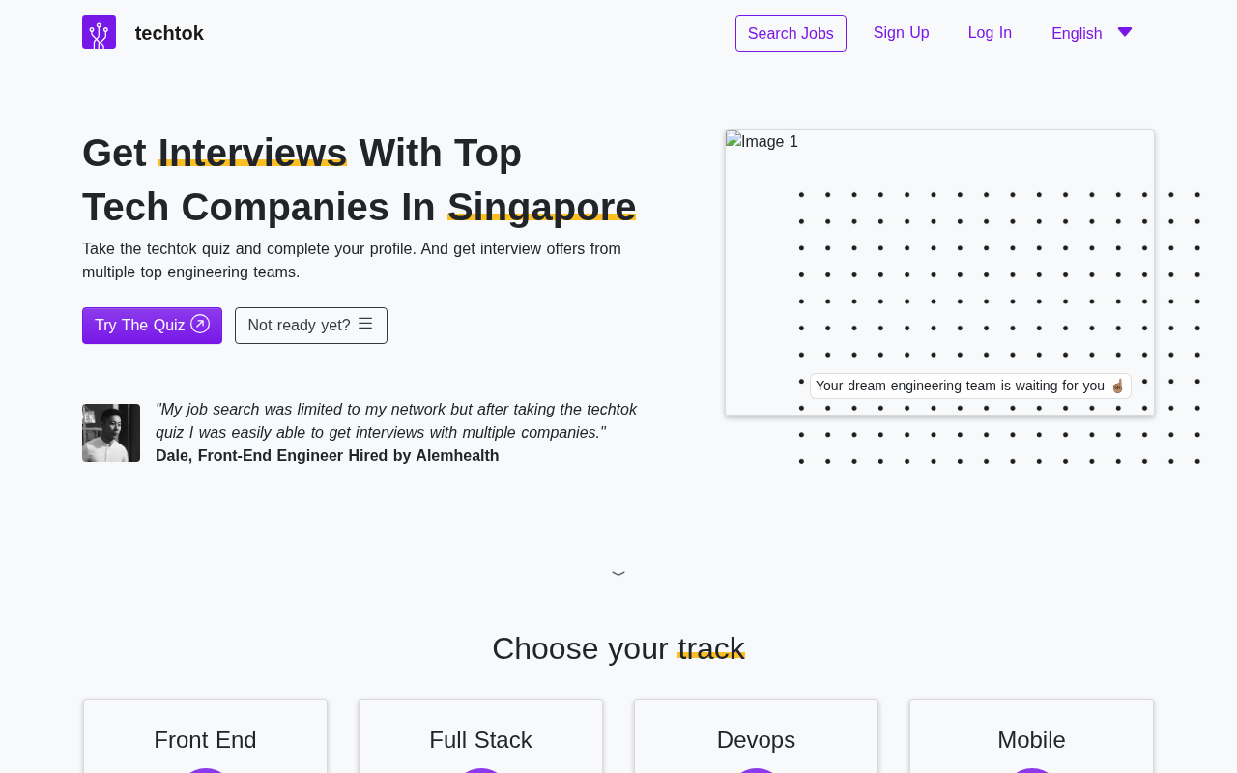The image size is (1237, 773).
Task: Select the Front End track card
Action: [x=205, y=736]
